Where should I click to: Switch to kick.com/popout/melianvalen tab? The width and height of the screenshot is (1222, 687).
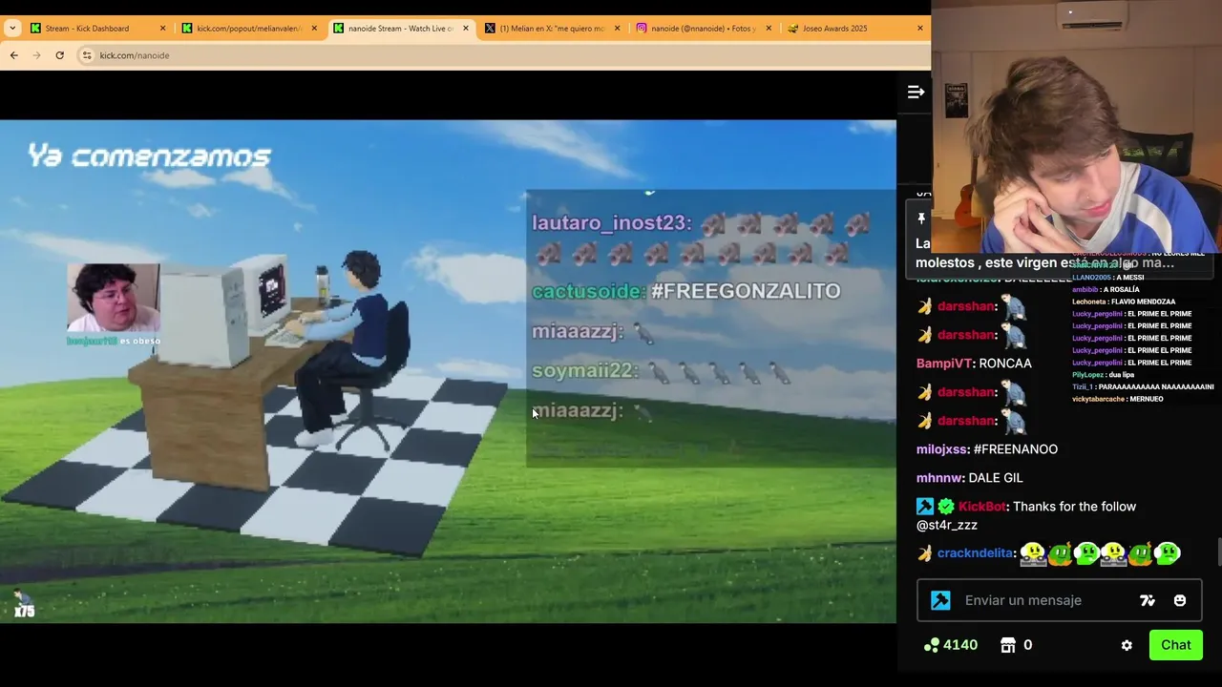click(x=248, y=28)
